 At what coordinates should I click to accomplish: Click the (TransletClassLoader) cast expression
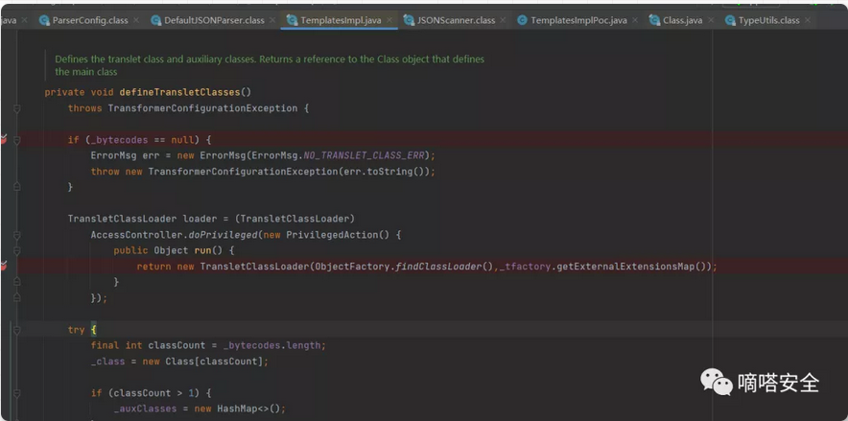[294, 219]
